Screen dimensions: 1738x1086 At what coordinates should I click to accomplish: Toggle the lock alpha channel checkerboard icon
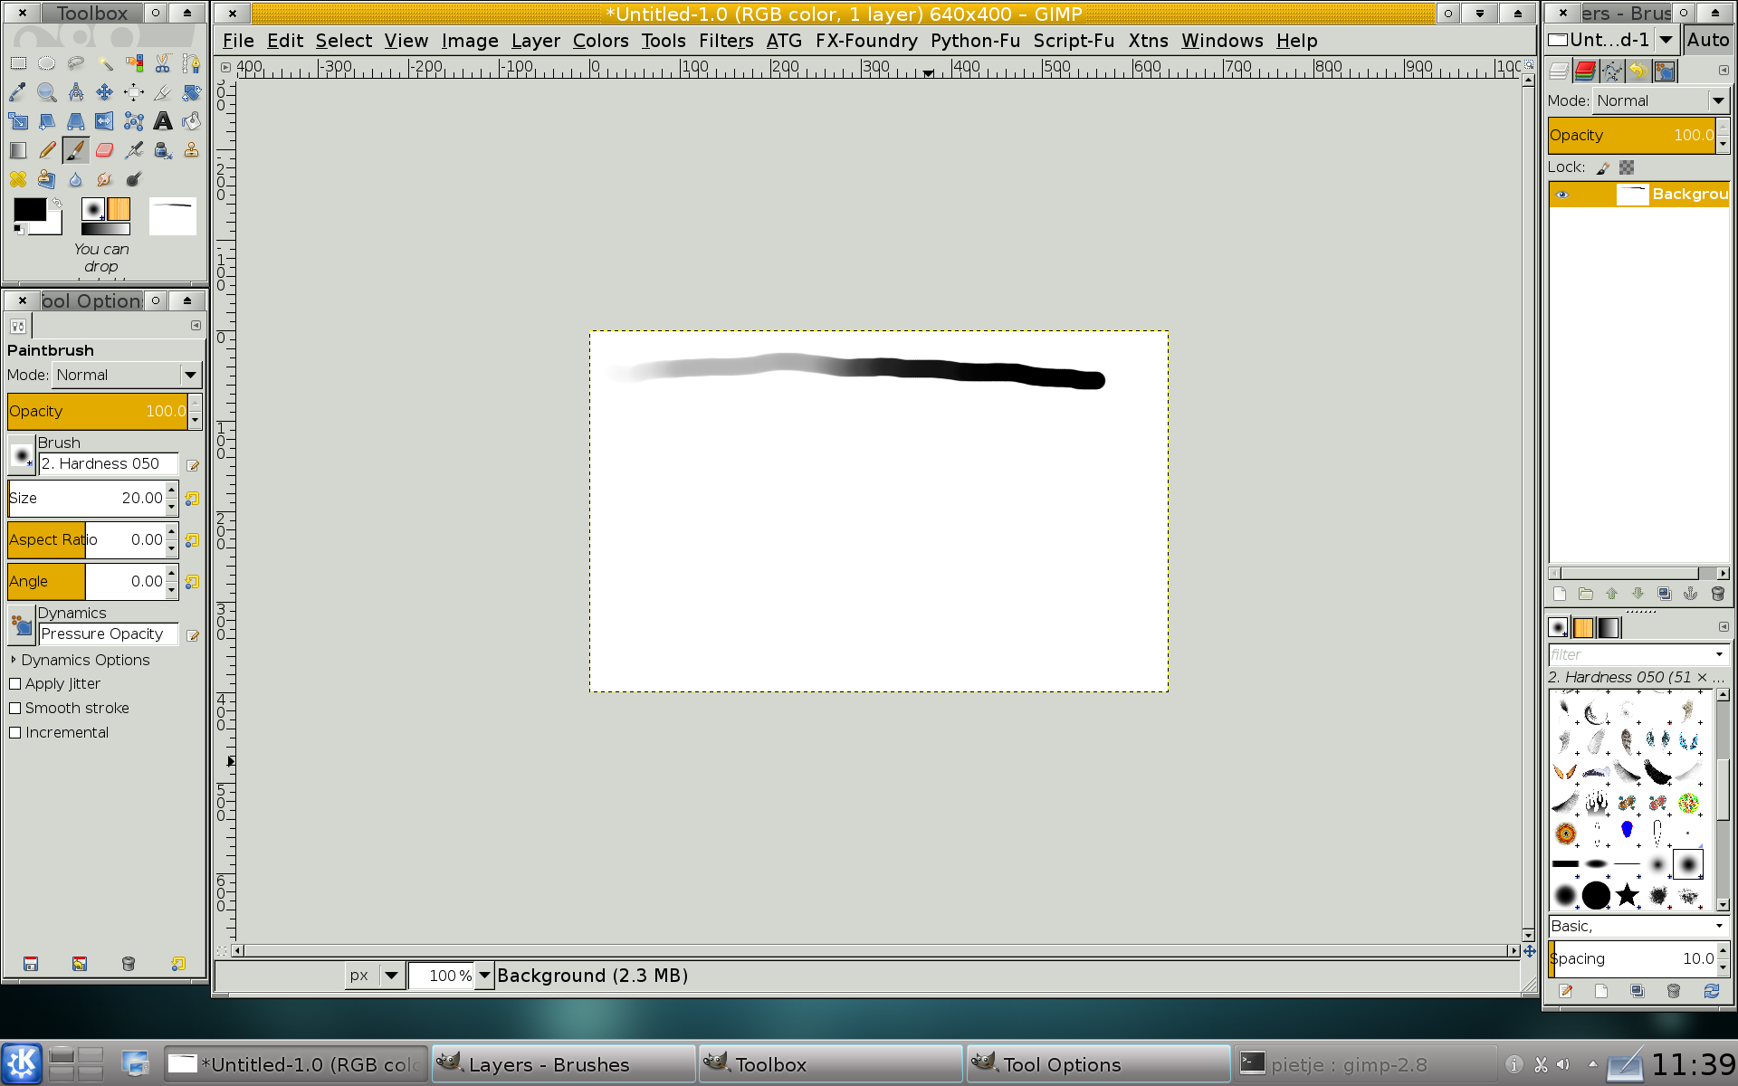(1627, 167)
